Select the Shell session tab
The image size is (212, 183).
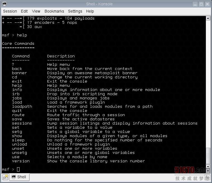[x=19, y=177]
